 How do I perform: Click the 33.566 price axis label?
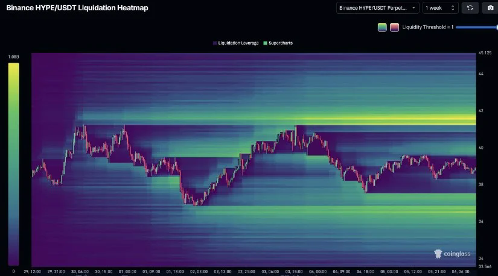pyautogui.click(x=485, y=266)
